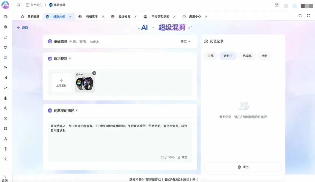Open the trending arrow icon in sidebar
The image size is (315, 182).
click(6, 87)
